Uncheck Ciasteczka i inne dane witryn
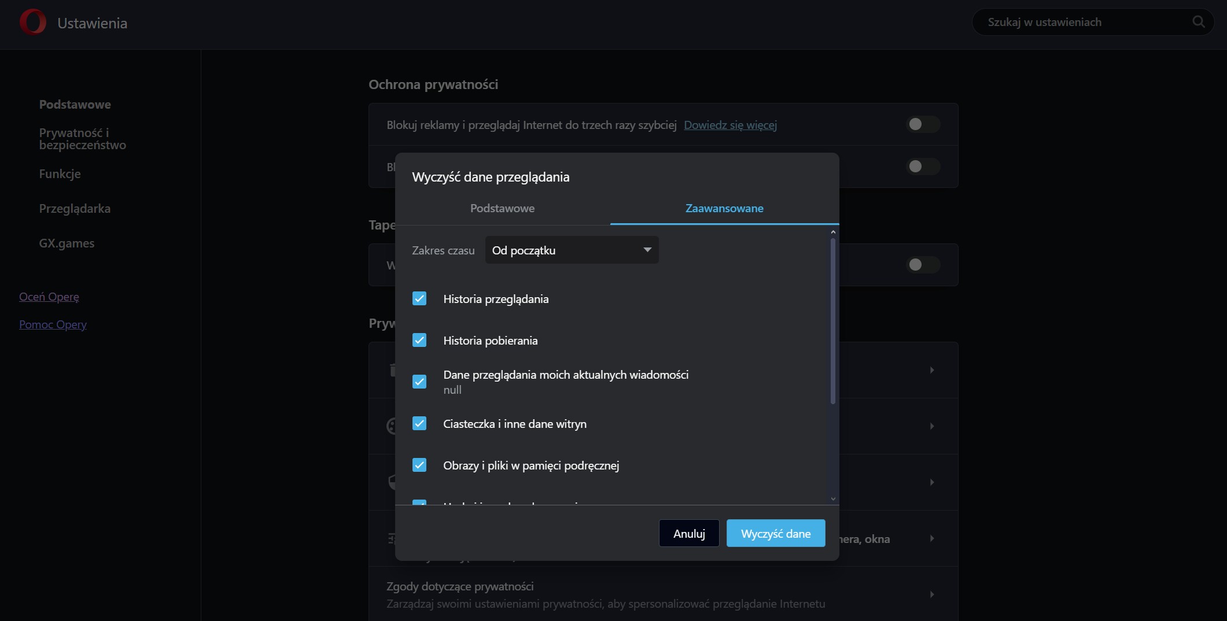1227x621 pixels. pos(419,423)
